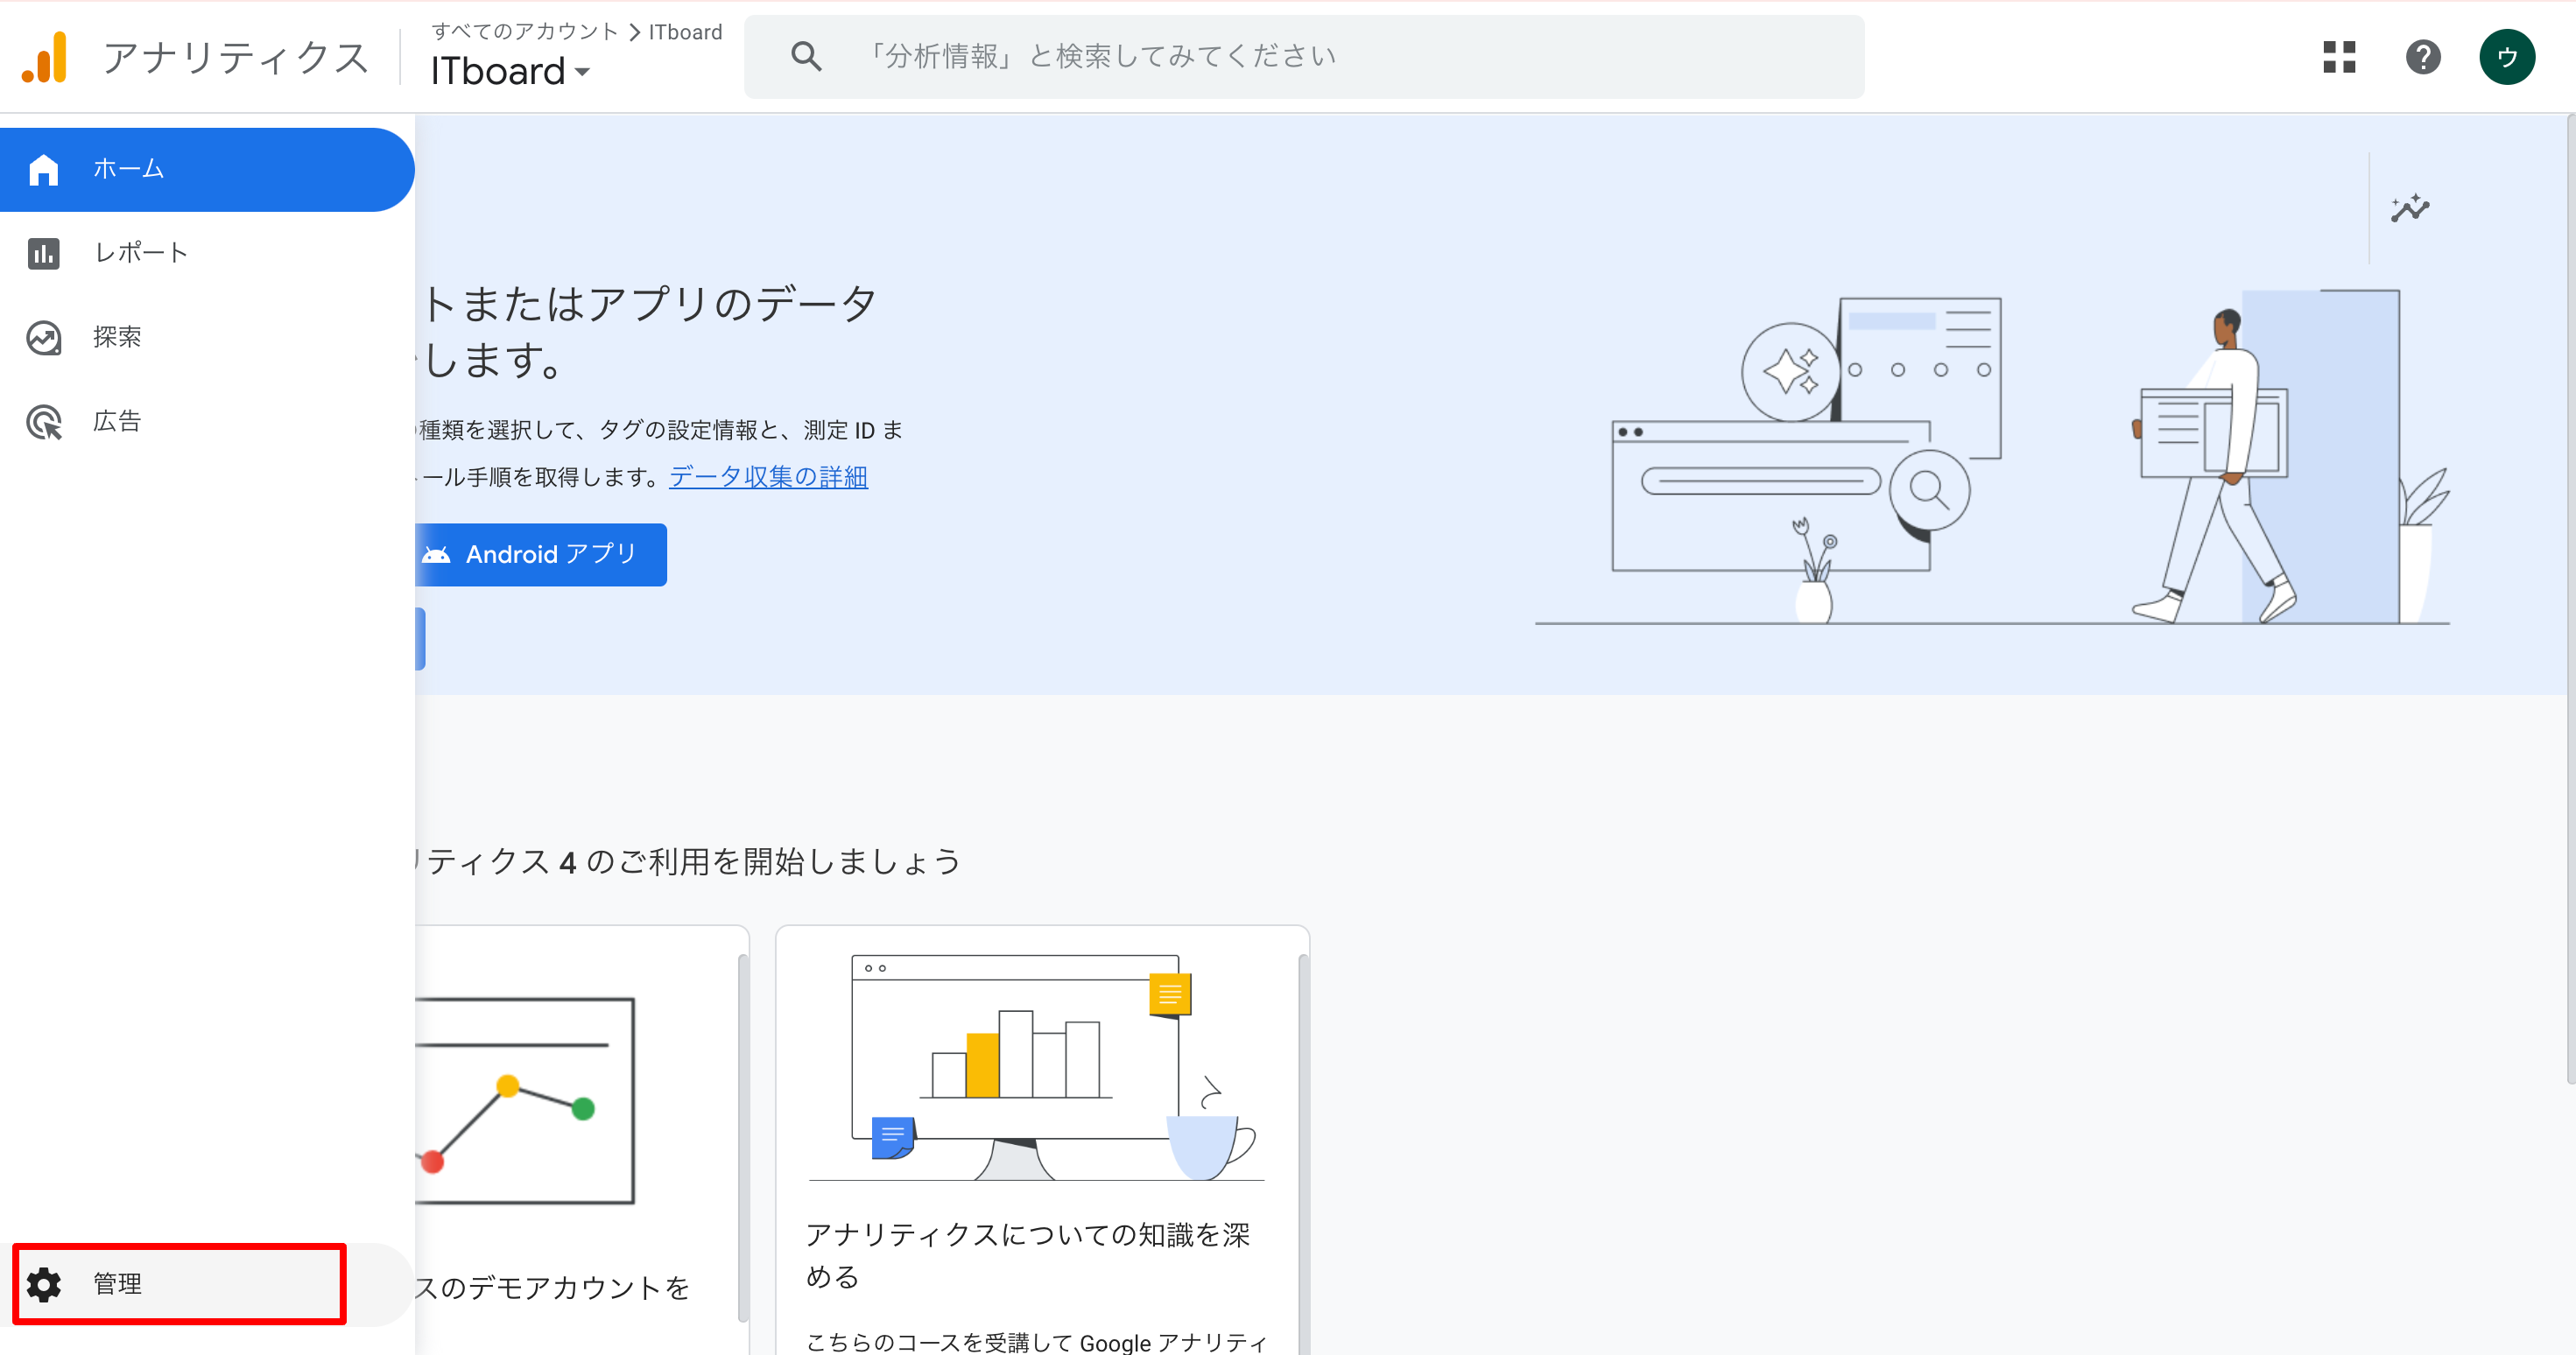2576x1355 pixels.
Task: Click the search magnifier icon
Action: (x=806, y=57)
